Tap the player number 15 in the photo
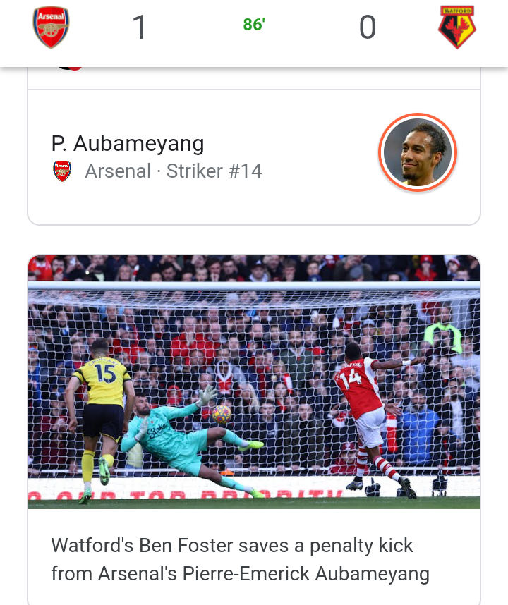This screenshot has width=508, height=605. click(x=105, y=374)
